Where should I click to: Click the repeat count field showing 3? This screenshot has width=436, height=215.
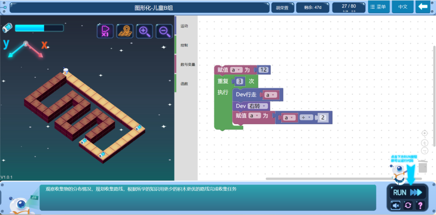click(240, 81)
